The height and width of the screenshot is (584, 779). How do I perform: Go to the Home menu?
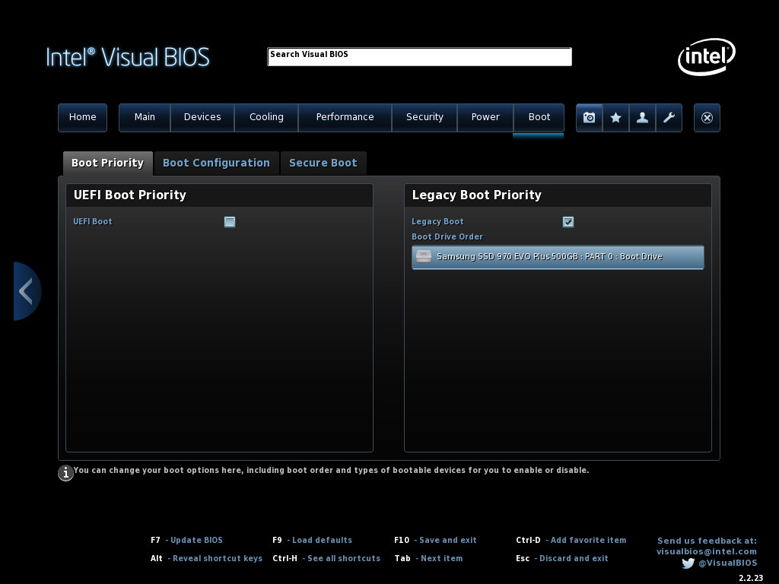[x=82, y=117]
